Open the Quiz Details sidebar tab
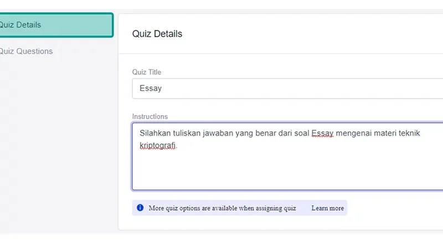Image resolution: width=443 pixels, height=241 pixels. tap(56, 25)
